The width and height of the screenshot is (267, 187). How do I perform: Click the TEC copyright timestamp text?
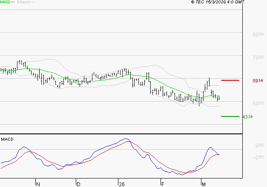coord(218,2)
